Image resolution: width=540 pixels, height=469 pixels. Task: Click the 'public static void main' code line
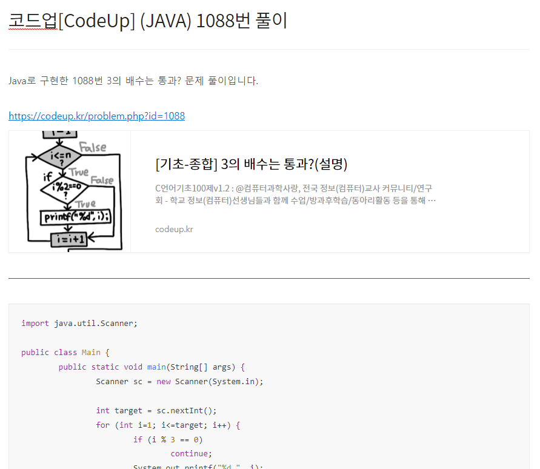click(152, 367)
